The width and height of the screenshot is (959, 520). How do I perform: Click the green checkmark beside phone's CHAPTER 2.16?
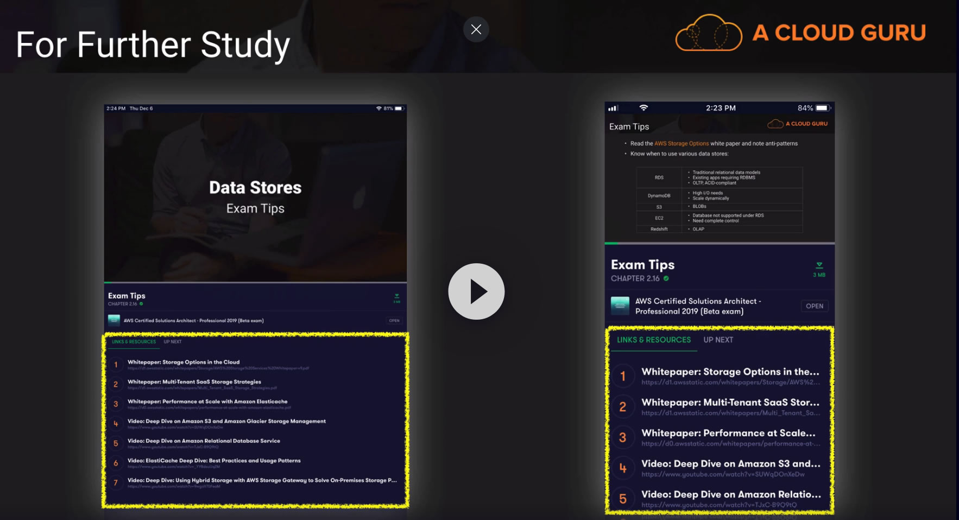click(x=666, y=278)
